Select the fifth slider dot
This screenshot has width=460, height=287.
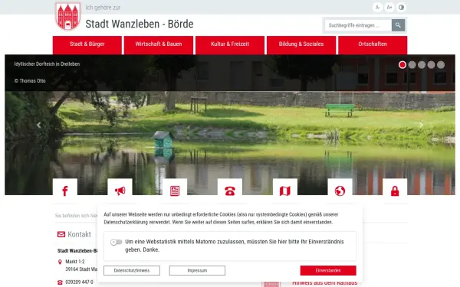click(441, 65)
